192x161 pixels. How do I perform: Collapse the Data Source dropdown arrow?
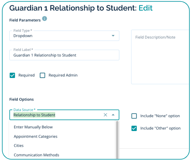(x=113, y=115)
